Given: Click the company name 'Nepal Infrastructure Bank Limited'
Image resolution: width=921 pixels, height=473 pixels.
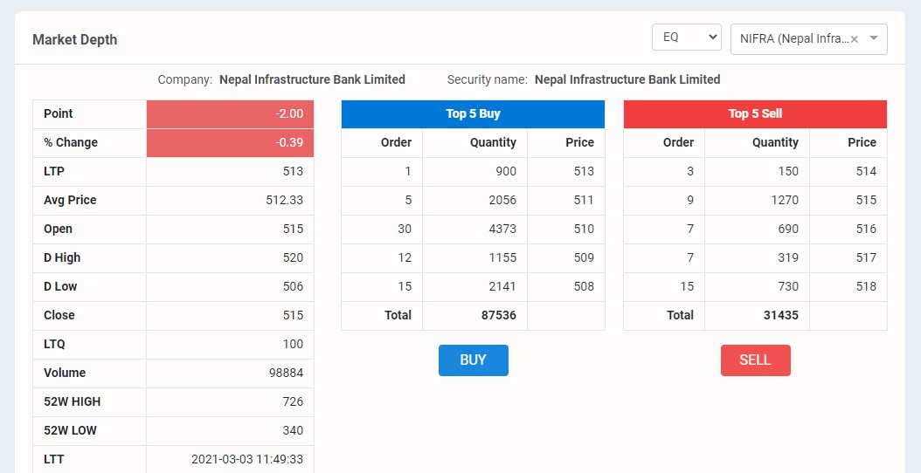Looking at the screenshot, I should (x=313, y=79).
